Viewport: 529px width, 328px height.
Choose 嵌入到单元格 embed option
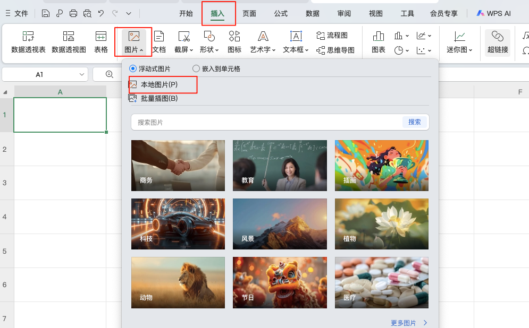(196, 69)
